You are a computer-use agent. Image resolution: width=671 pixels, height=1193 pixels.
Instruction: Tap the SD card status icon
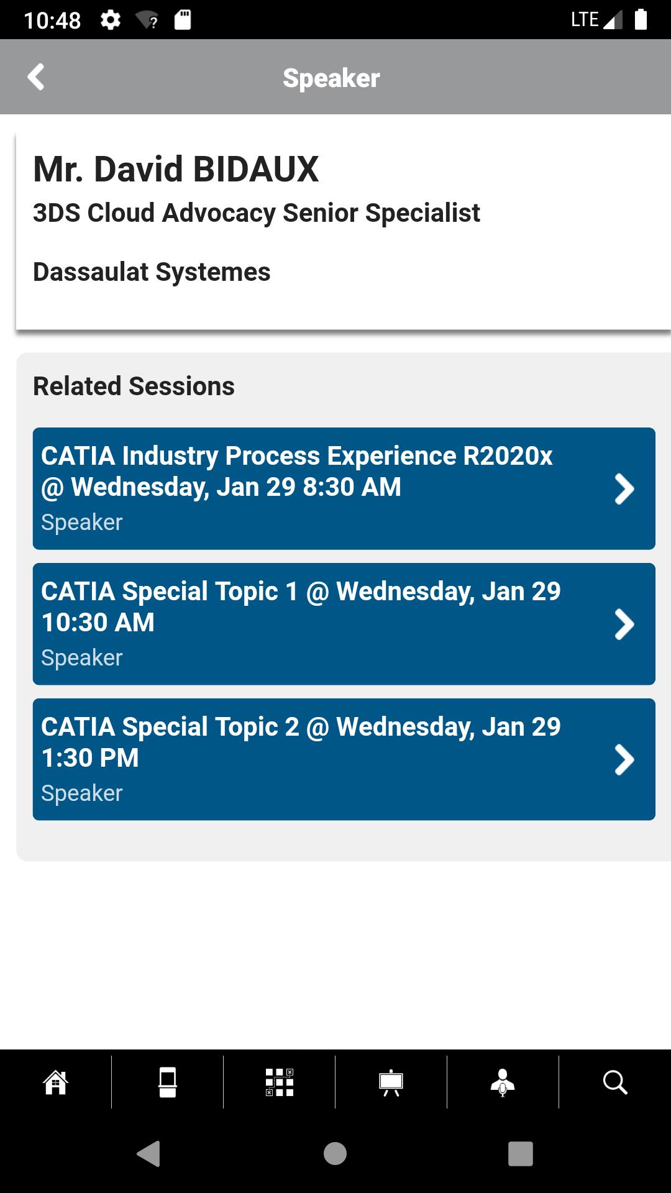(183, 20)
